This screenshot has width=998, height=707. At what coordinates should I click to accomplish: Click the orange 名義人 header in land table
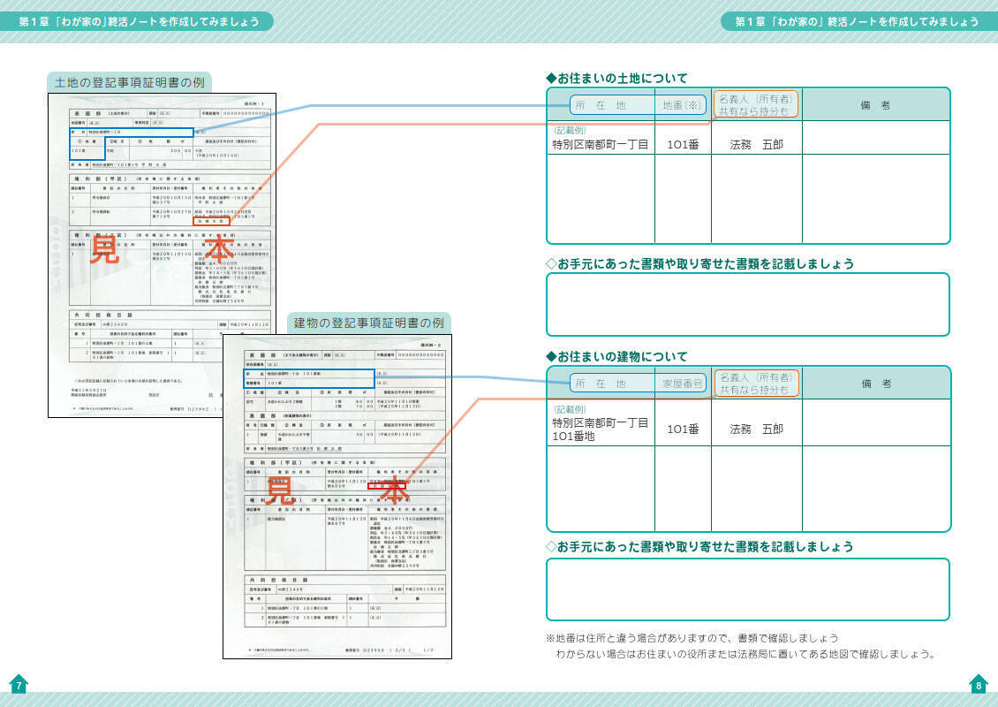755,105
